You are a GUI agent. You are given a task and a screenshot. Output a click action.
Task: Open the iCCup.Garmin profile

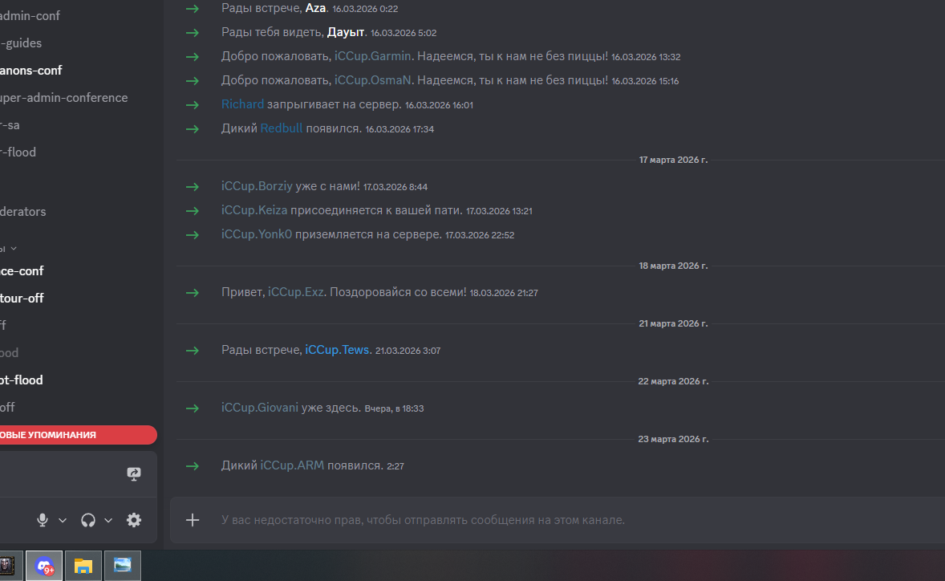[372, 56]
